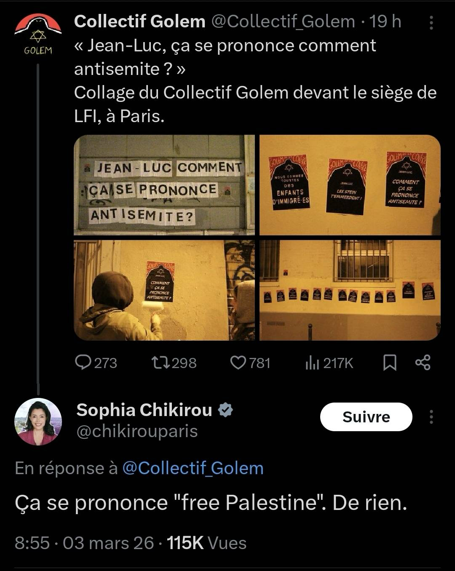This screenshot has width=455, height=571.
Task: Open more options on Collectif Golem tweet
Action: pyautogui.click(x=431, y=23)
